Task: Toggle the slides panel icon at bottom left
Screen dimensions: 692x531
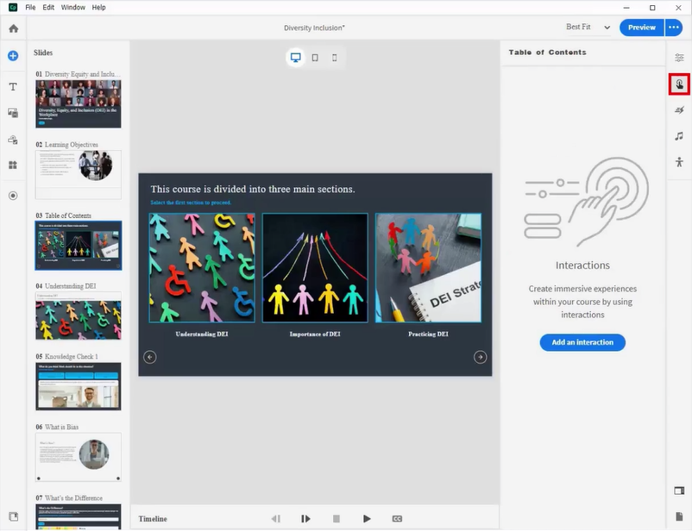Action: pyautogui.click(x=13, y=516)
